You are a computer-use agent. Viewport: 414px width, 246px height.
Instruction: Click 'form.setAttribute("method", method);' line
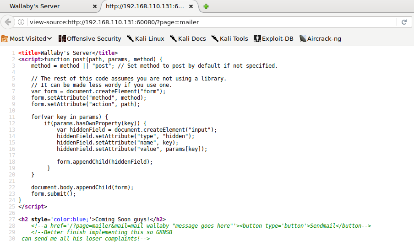pos(89,98)
